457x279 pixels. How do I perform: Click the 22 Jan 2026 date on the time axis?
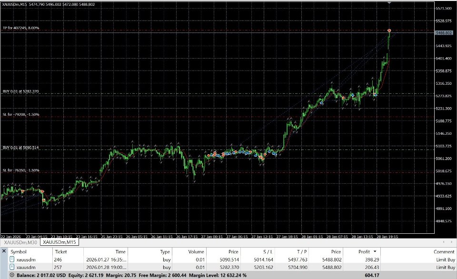tap(11, 237)
